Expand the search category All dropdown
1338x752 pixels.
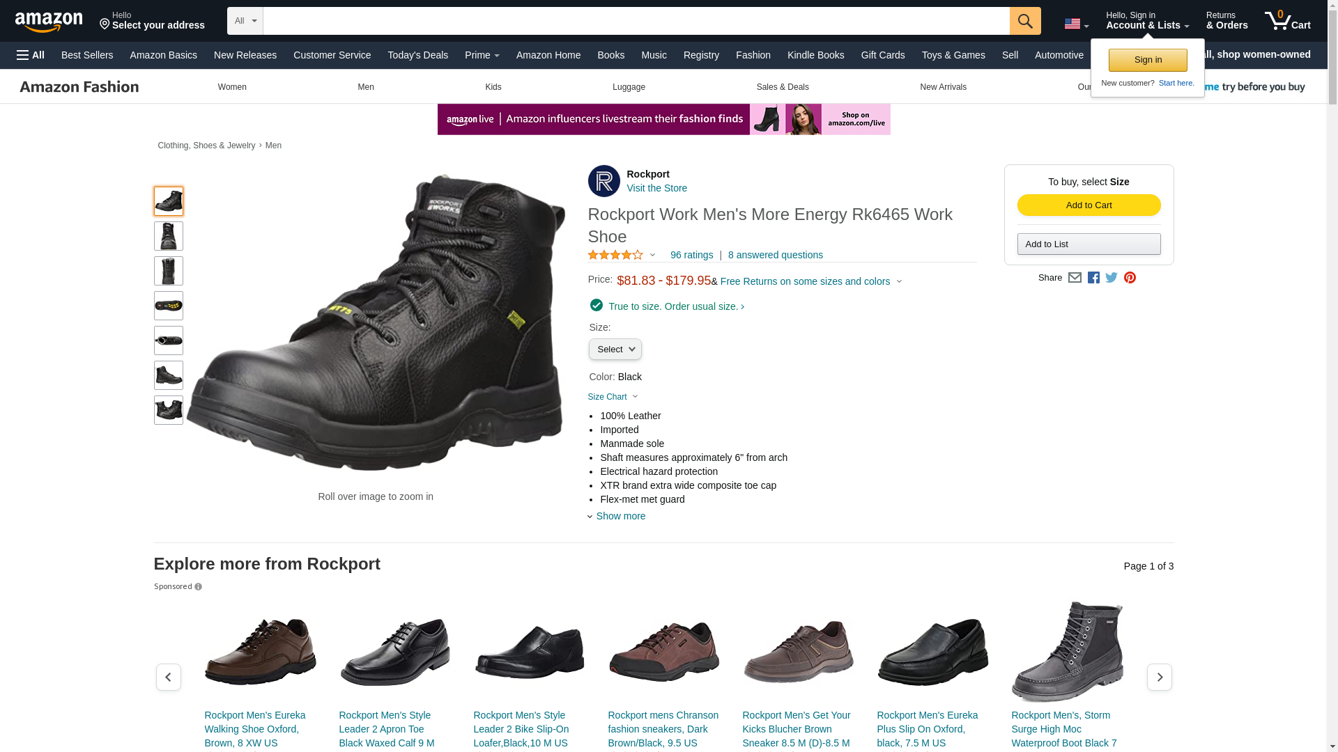pos(245,21)
